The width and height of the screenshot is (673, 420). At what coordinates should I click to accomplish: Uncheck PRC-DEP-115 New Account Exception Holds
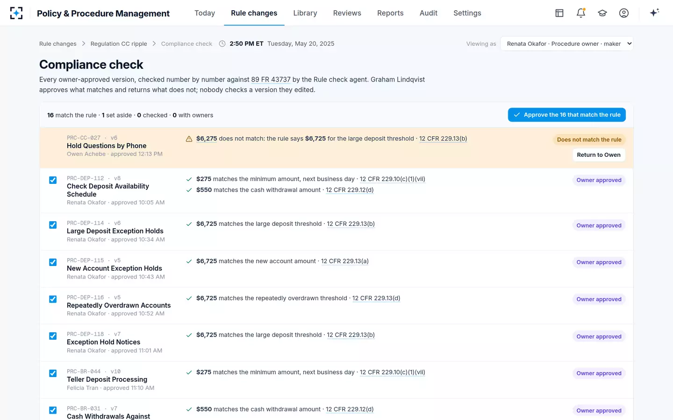pyautogui.click(x=53, y=262)
